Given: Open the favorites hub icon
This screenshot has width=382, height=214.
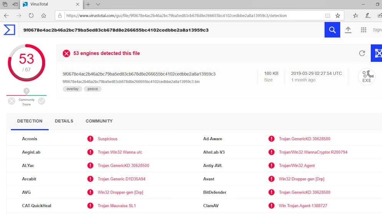Looking at the screenshot, I should [x=355, y=16].
